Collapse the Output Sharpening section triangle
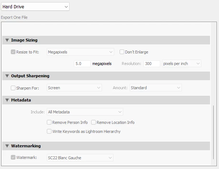Screen dimensions: 219x169 [x=7, y=76]
